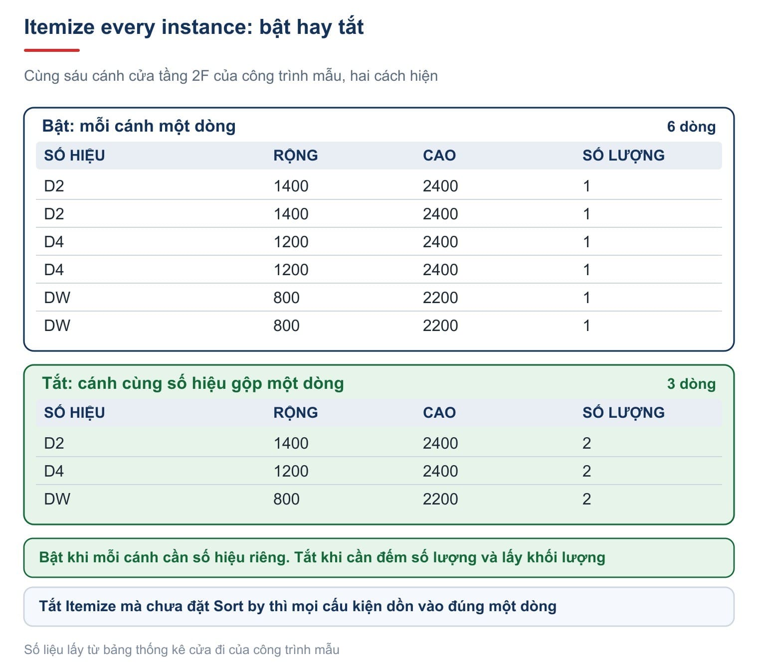Click the 1400 width in the Tắt table
Screen dimensions: 758x668
291,443
